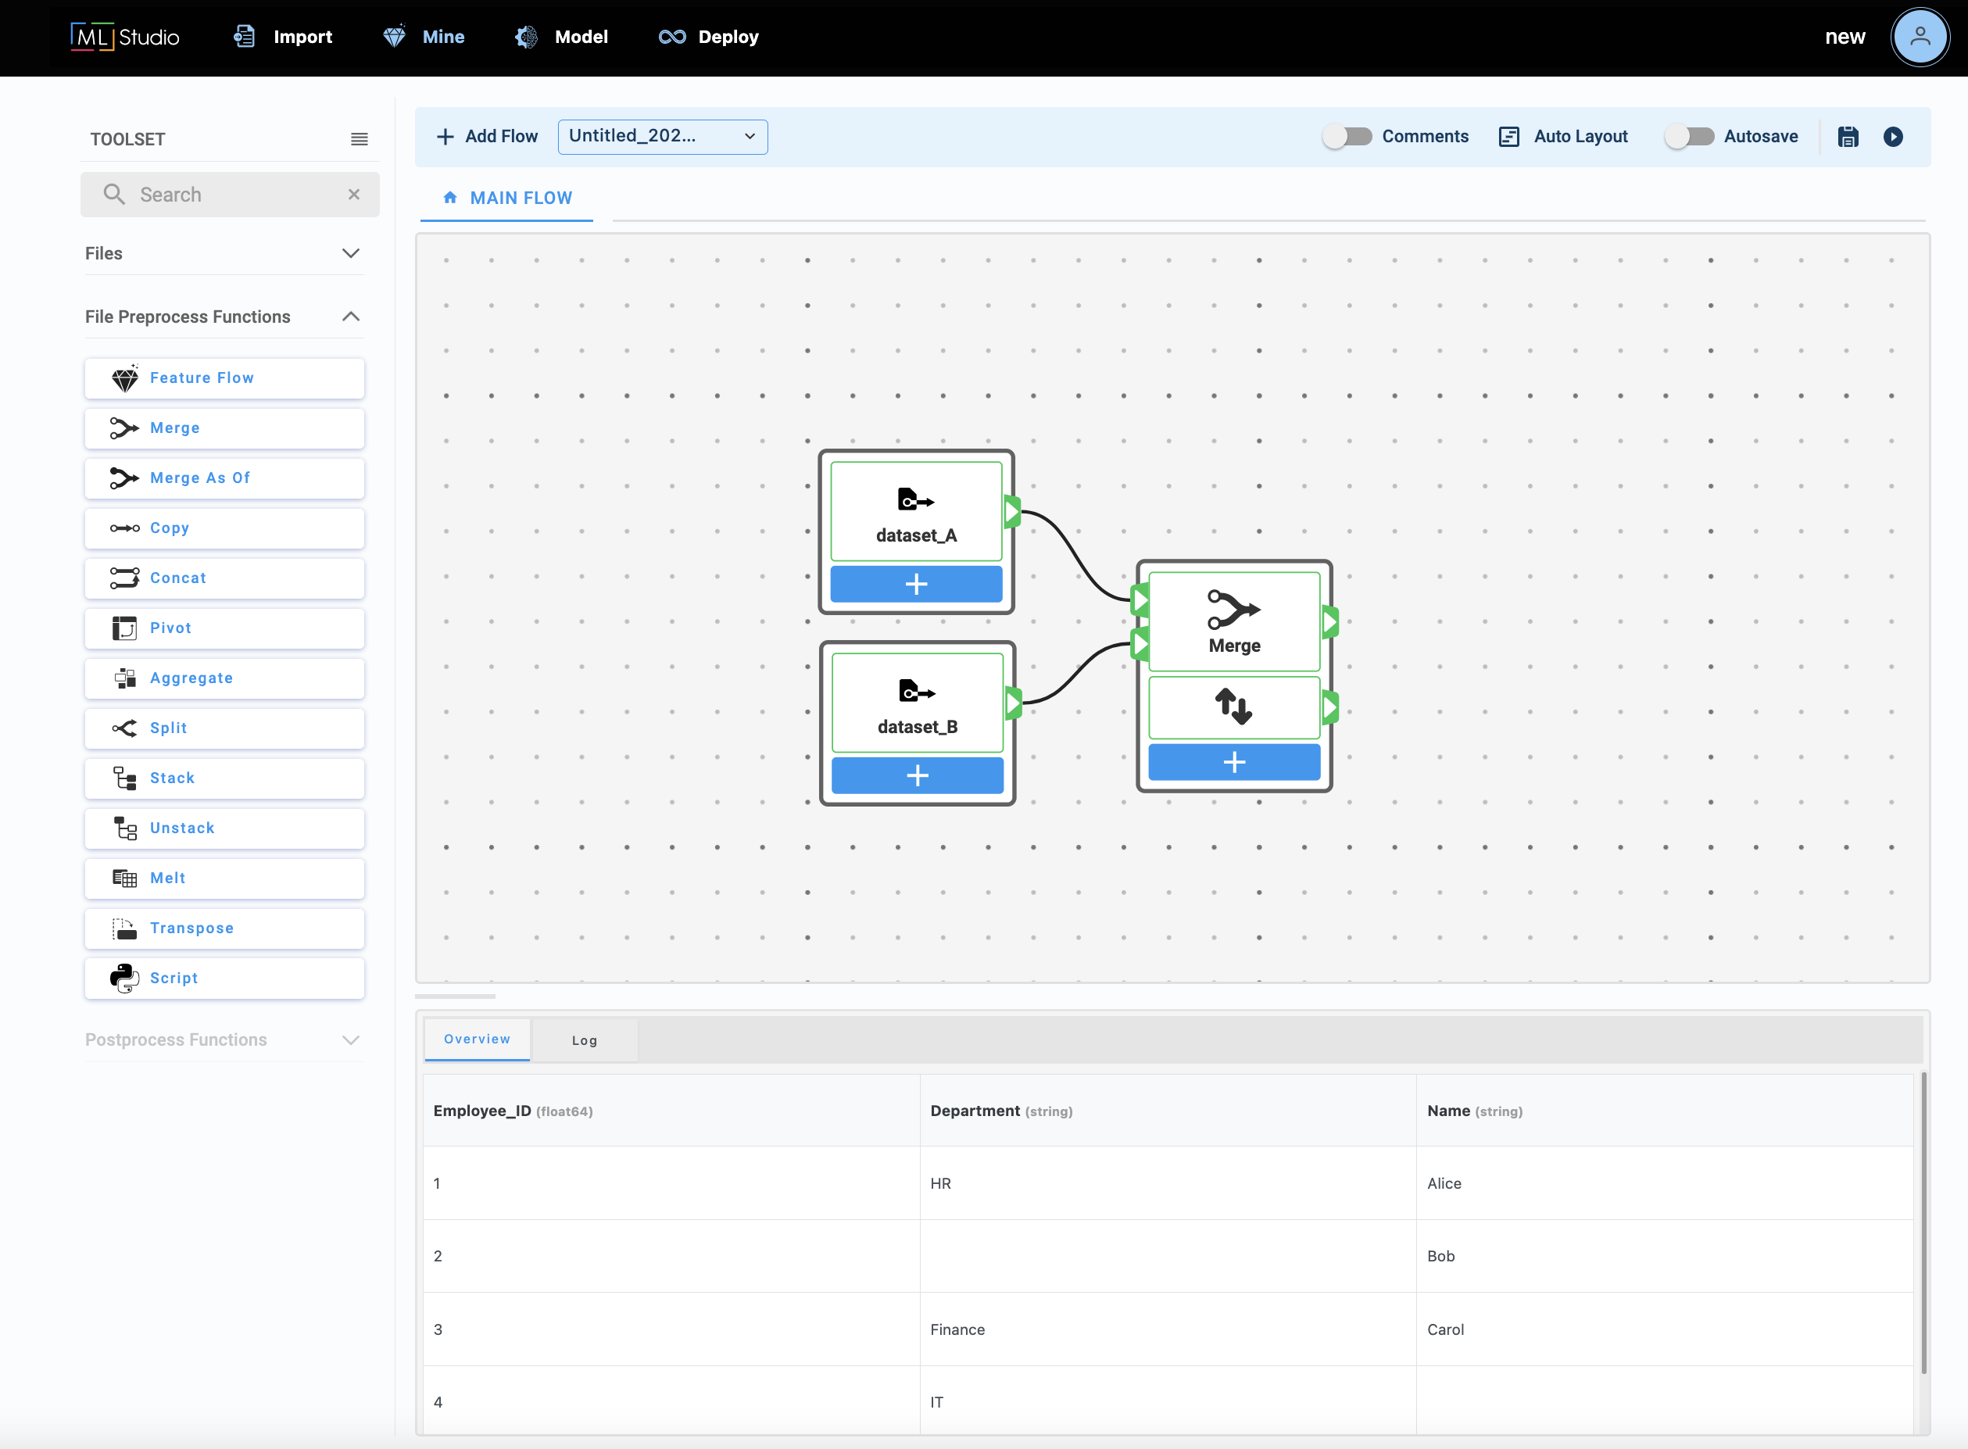The height and width of the screenshot is (1449, 1968).
Task: Pick the Transpose tool in toolset
Action: point(224,928)
